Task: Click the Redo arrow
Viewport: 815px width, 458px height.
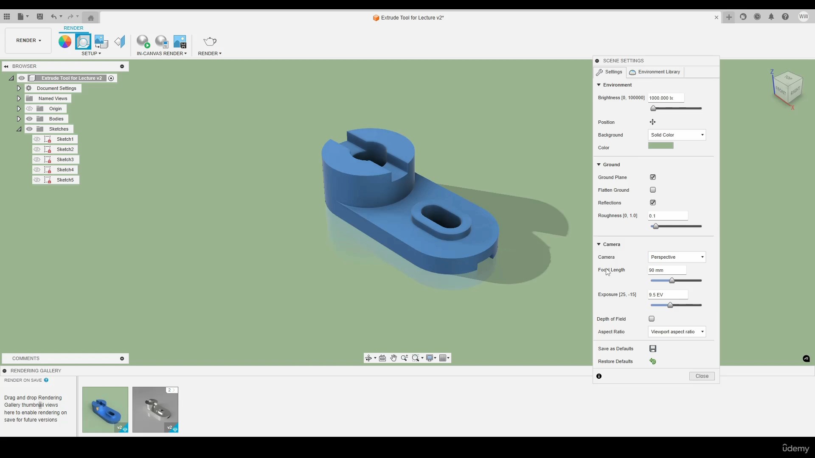Action: 70,17
